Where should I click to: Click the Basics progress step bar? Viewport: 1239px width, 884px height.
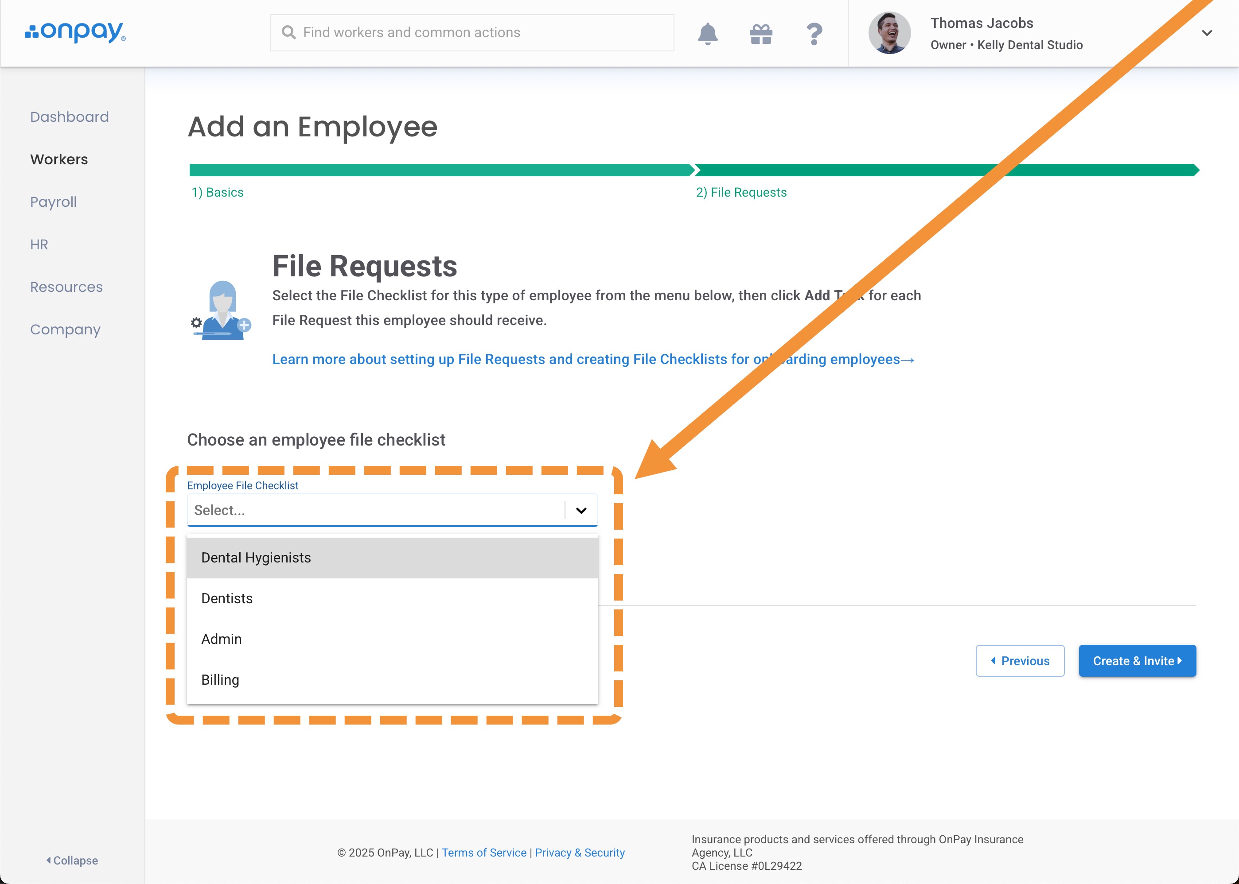pos(440,171)
